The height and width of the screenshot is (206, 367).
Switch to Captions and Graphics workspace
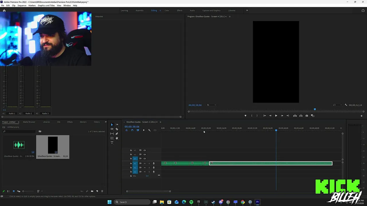coord(211,11)
